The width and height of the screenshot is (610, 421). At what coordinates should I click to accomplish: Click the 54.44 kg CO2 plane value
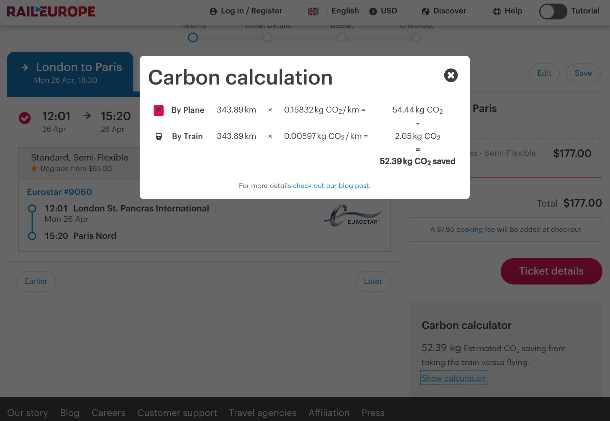[417, 110]
